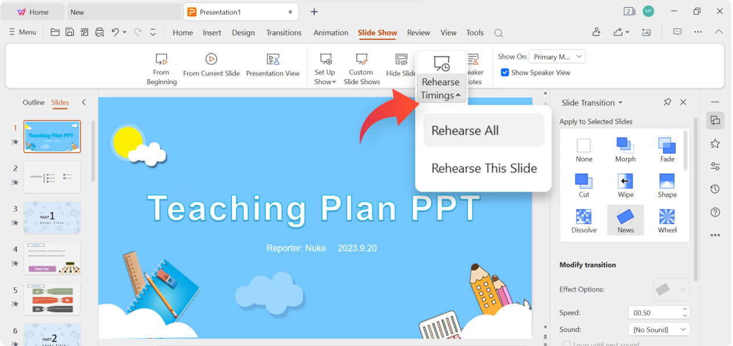The height and width of the screenshot is (346, 733).
Task: Expand the Sound dropdown
Action: (x=659, y=329)
